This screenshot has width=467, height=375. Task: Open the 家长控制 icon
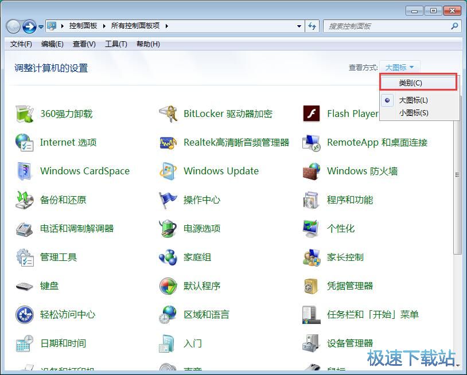(311, 257)
